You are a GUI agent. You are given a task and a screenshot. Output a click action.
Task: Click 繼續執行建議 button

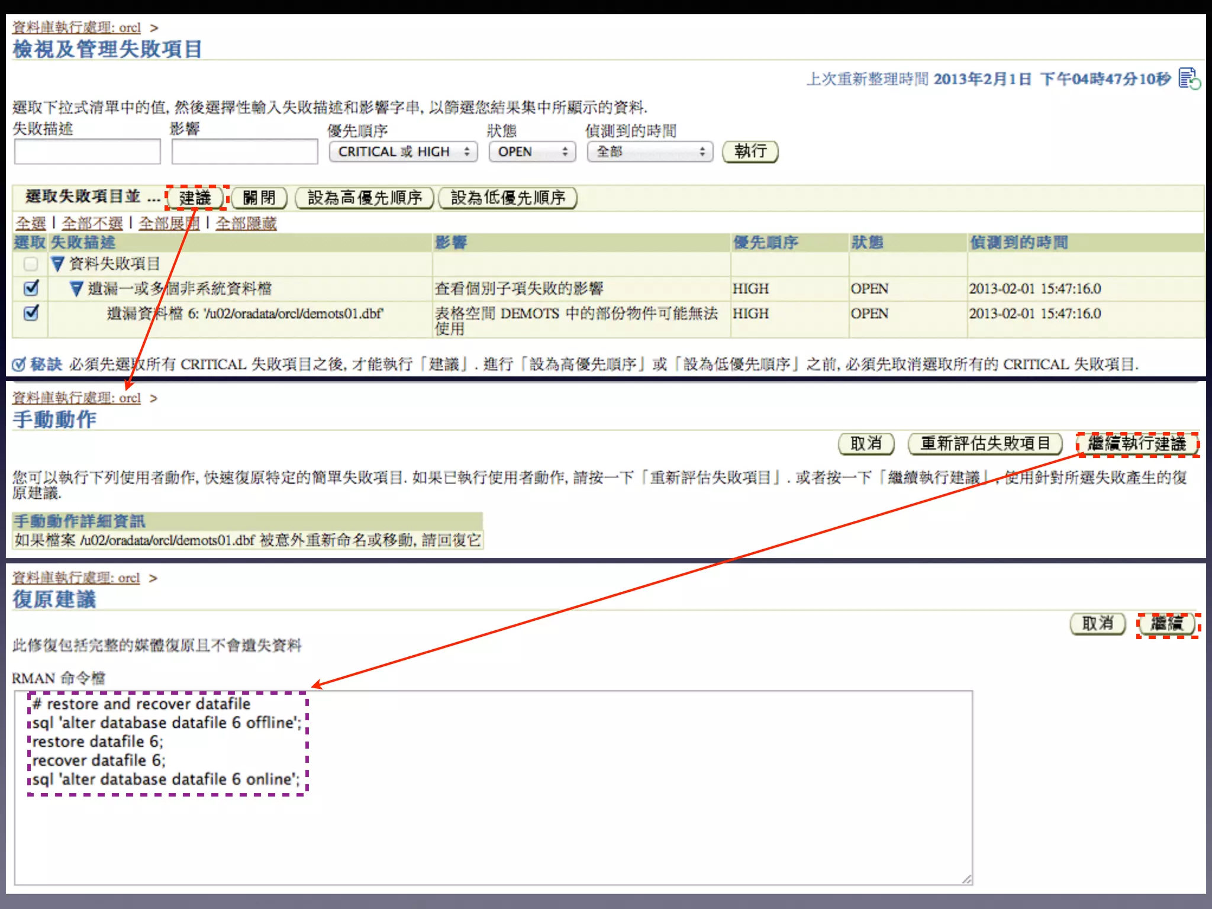click(1137, 444)
